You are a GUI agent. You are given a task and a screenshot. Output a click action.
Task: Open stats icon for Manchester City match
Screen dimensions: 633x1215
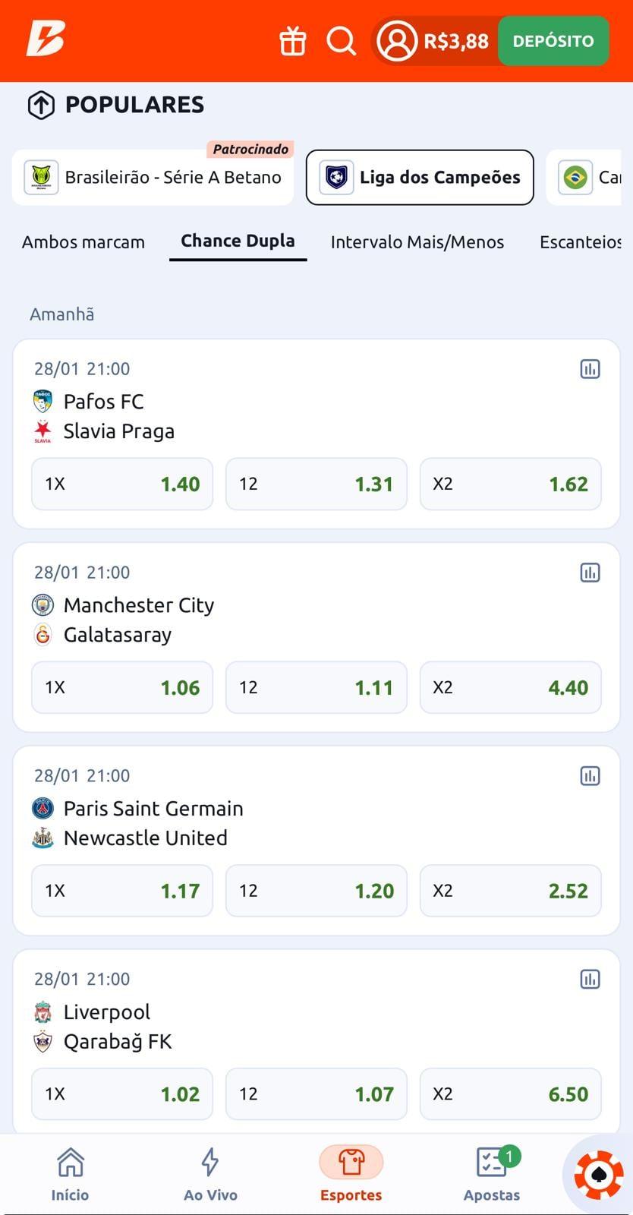(590, 573)
